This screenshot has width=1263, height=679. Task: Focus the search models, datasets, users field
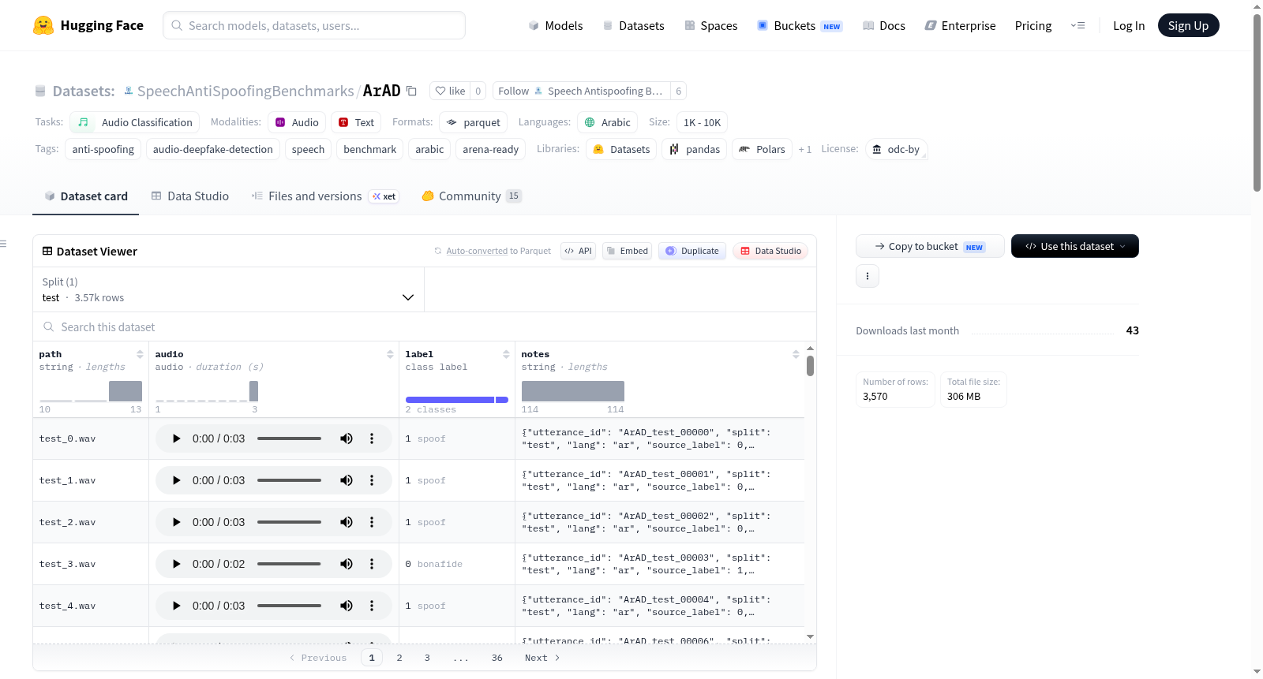pyautogui.click(x=314, y=25)
